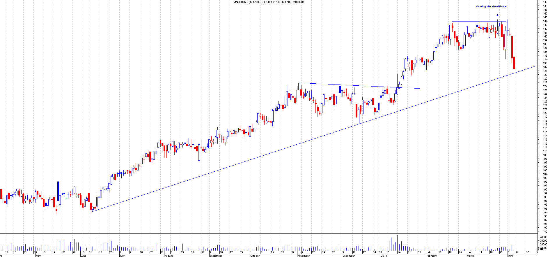548x257 pixels.
Task: Click the April label on the date axis
Action: coord(510,256)
